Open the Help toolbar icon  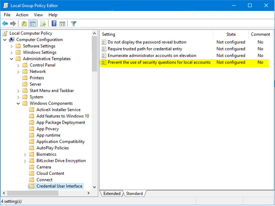click(x=54, y=23)
